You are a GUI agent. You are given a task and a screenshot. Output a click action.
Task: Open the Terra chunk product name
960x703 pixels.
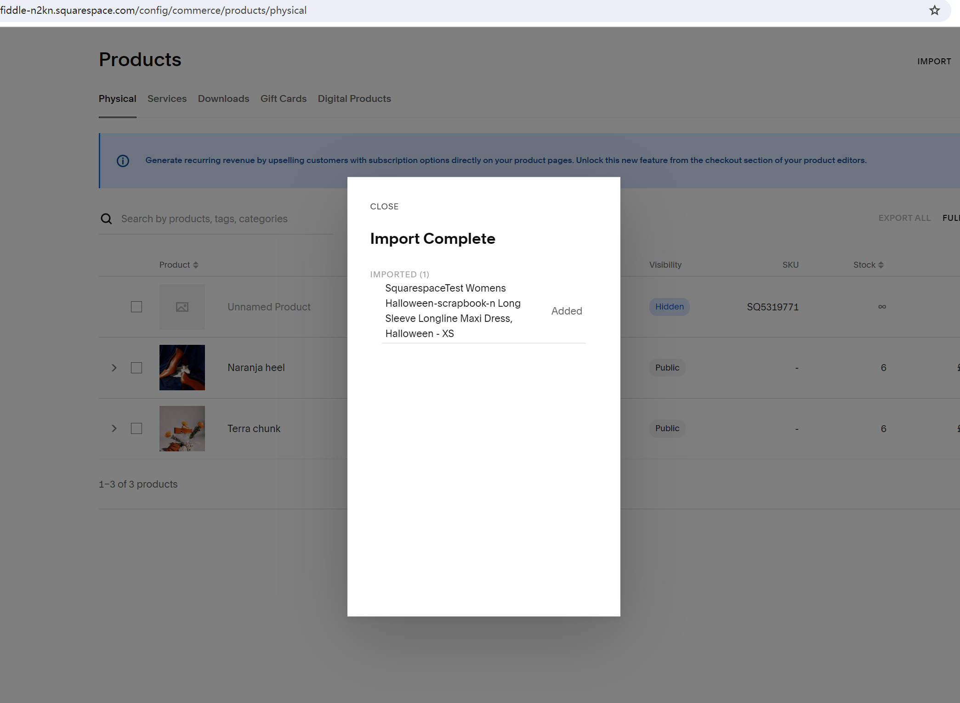pos(254,428)
